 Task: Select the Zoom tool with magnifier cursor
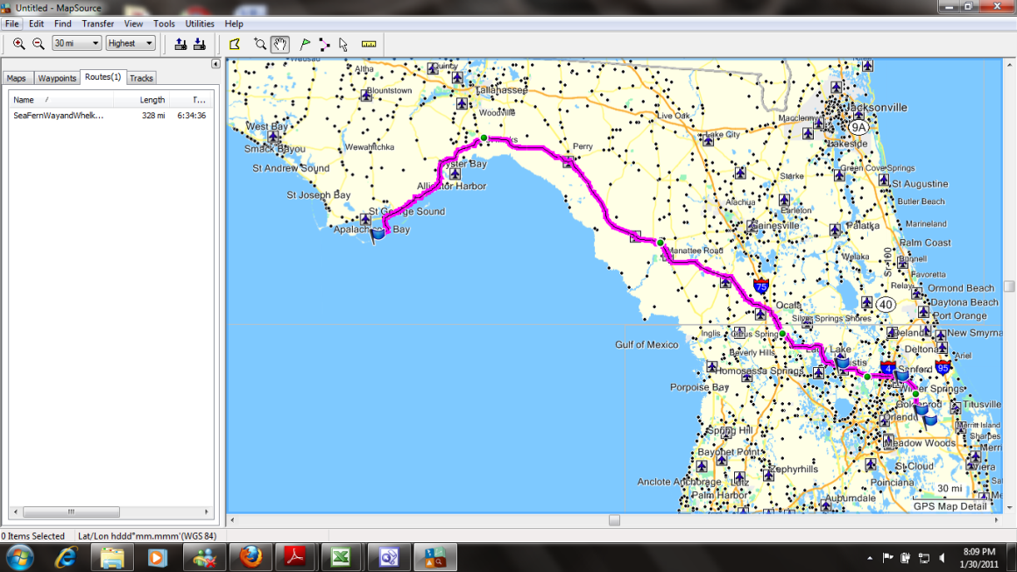click(260, 44)
